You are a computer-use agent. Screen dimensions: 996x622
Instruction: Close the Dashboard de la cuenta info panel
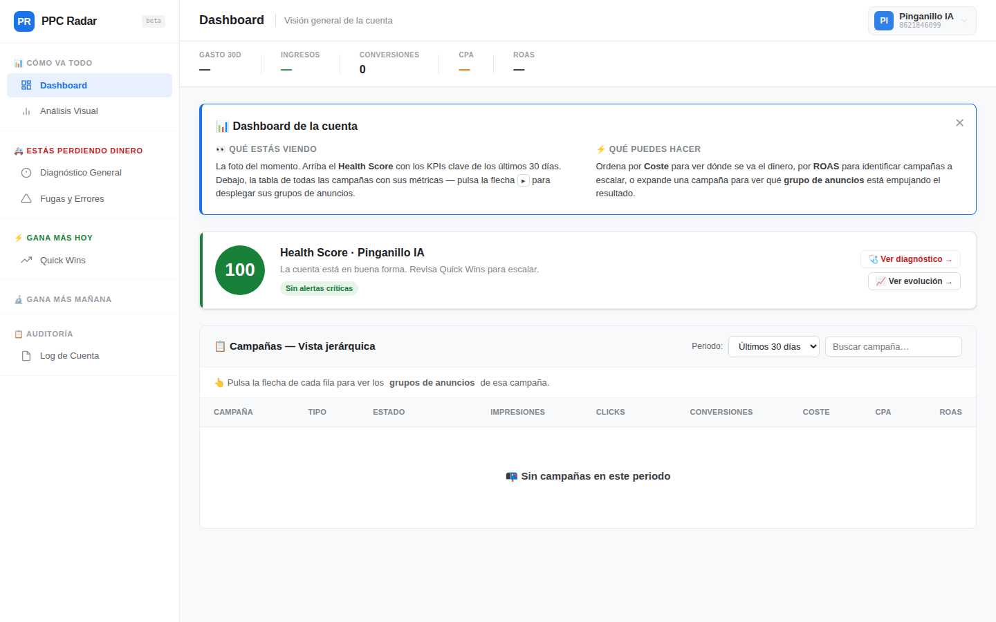(959, 122)
